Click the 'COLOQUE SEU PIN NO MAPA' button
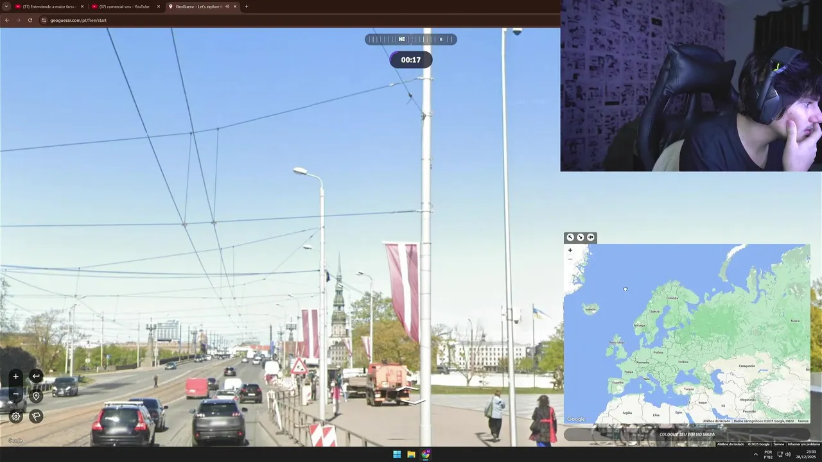Image resolution: width=822 pixels, height=462 pixels. click(x=686, y=434)
